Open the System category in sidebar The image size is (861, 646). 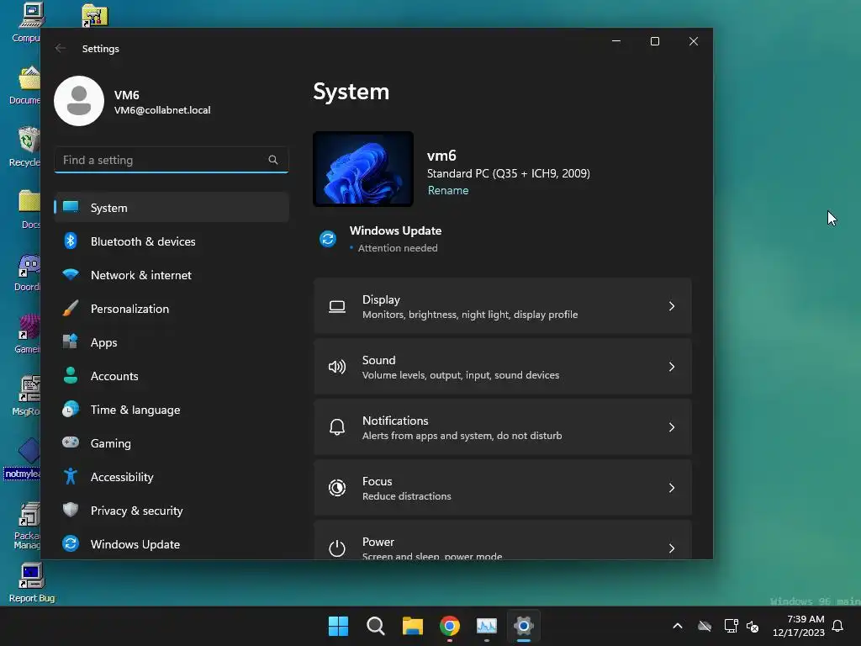point(172,208)
